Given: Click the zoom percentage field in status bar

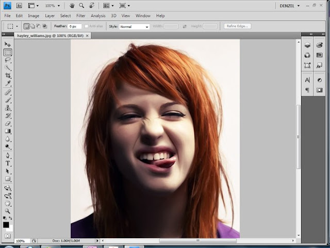Looking at the screenshot, I should [x=22, y=241].
